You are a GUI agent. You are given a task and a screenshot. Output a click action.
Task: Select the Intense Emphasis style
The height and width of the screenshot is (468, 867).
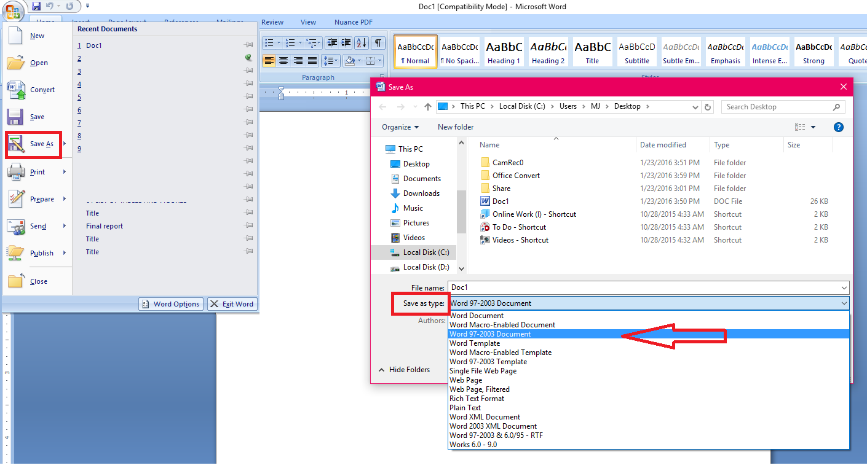769,50
